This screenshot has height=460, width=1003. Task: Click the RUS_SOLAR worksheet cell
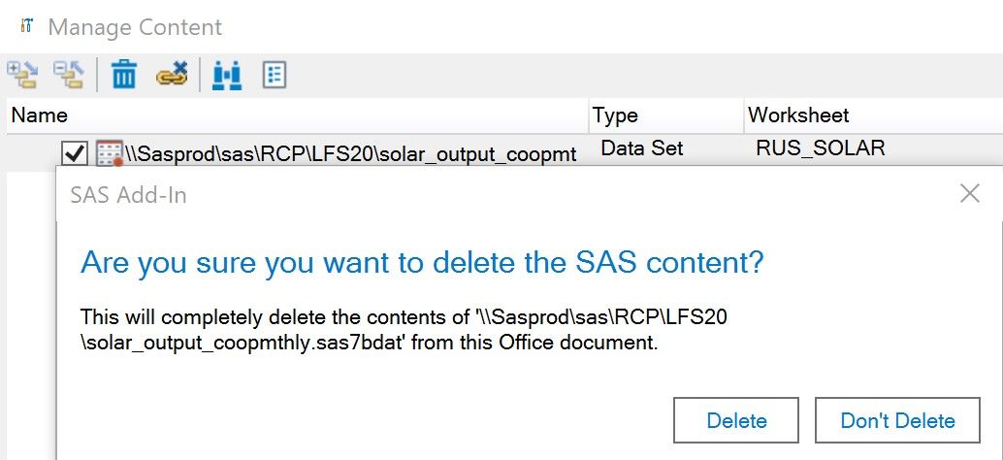point(821,149)
